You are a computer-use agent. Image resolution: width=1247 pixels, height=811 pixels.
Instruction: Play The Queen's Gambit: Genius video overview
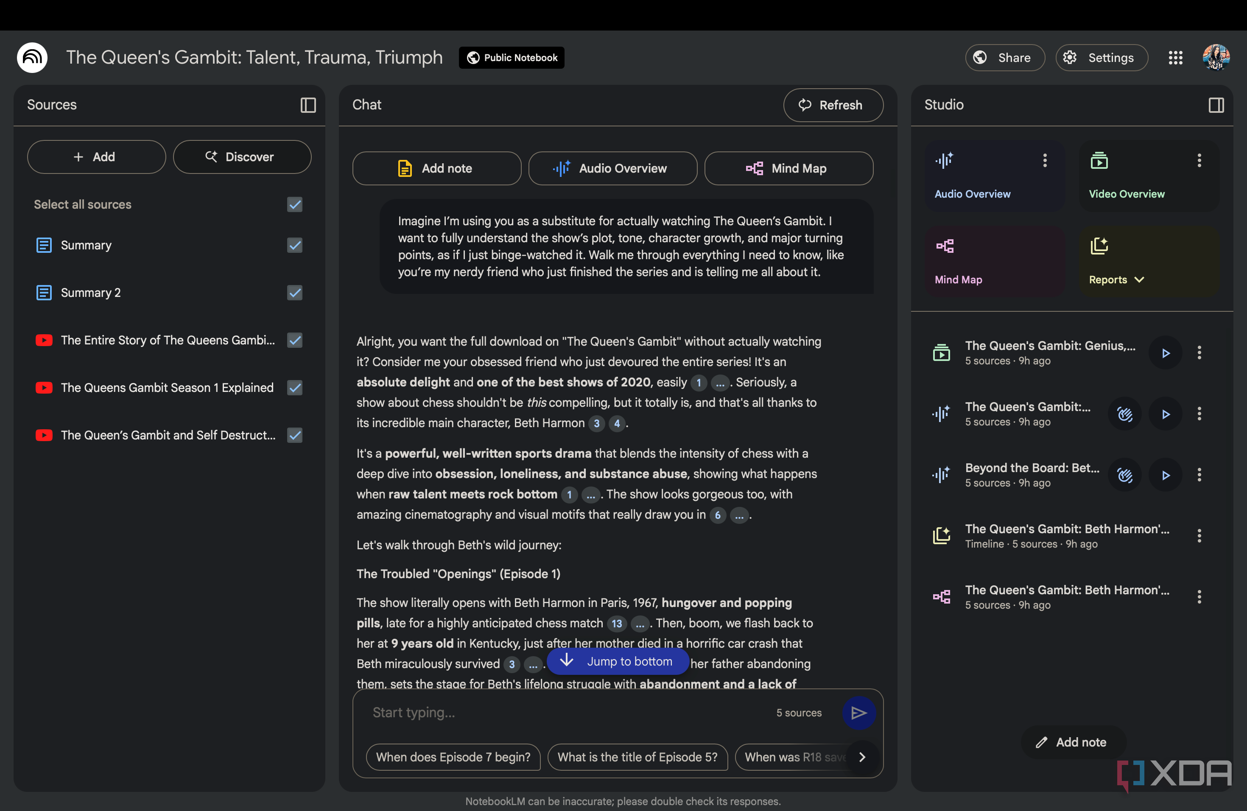coord(1165,353)
